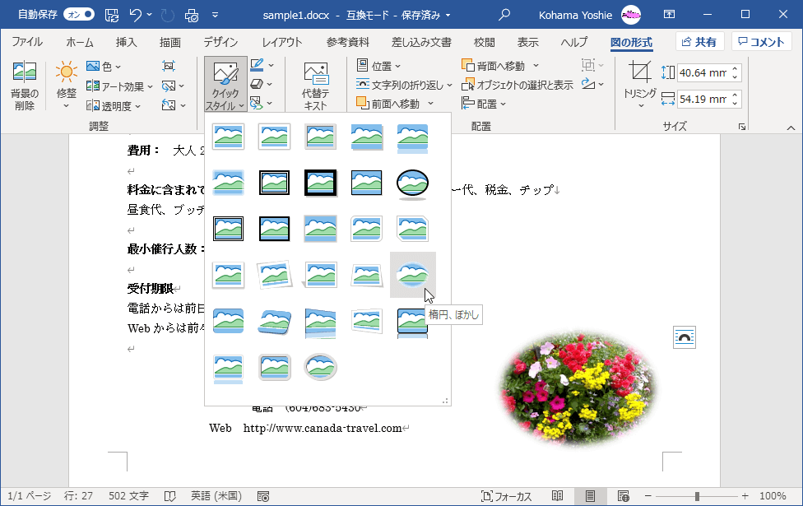
Task: Switch to the Home (ホーム) tab
Action: 80,42
